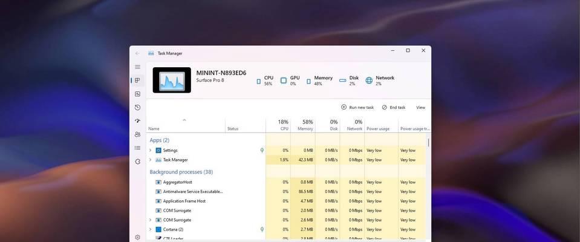The image size is (580, 242).
Task: Click the GPU icon in header
Action: [x=283, y=80]
